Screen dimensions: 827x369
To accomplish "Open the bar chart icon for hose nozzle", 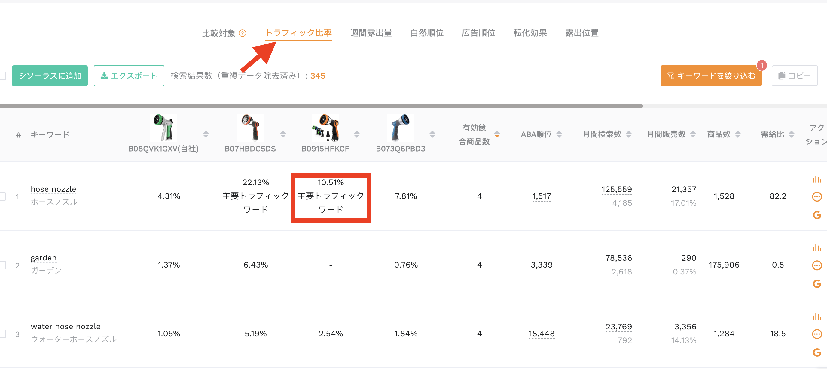I will pos(817,179).
